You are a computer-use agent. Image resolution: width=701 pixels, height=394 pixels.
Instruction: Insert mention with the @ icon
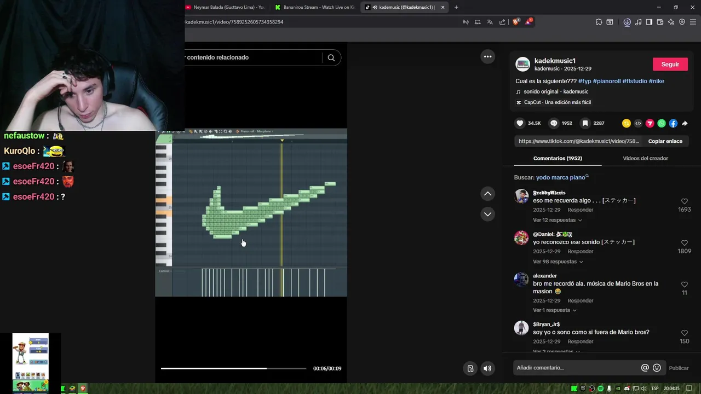pyautogui.click(x=645, y=368)
